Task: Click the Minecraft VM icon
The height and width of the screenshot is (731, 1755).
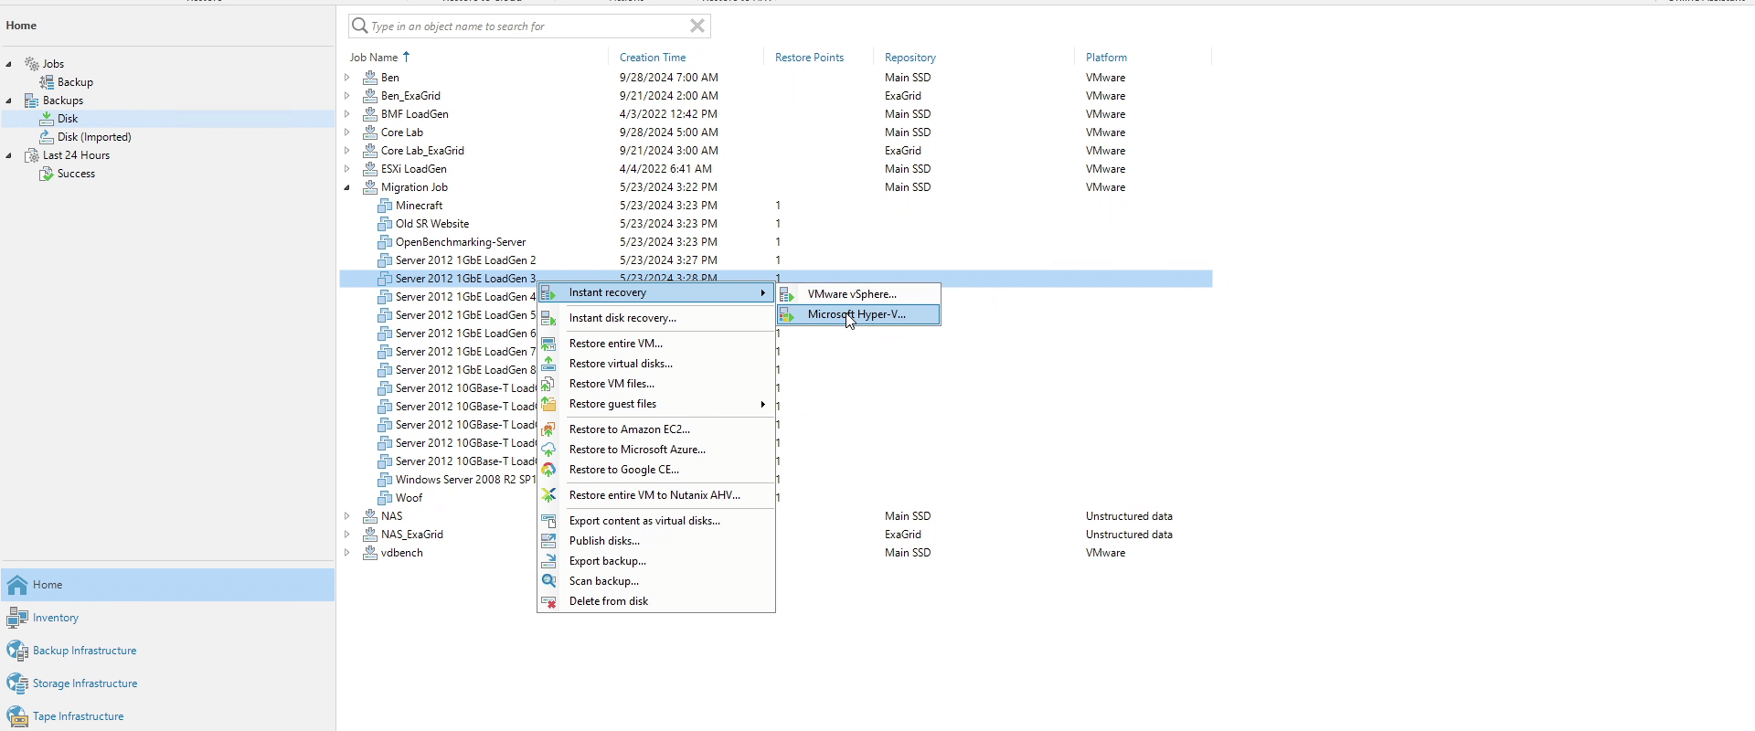Action: pos(385,206)
